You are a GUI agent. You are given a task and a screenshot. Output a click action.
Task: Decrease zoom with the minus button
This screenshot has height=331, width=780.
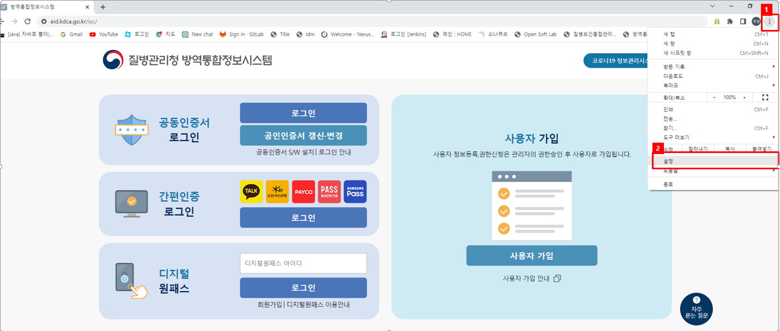715,97
